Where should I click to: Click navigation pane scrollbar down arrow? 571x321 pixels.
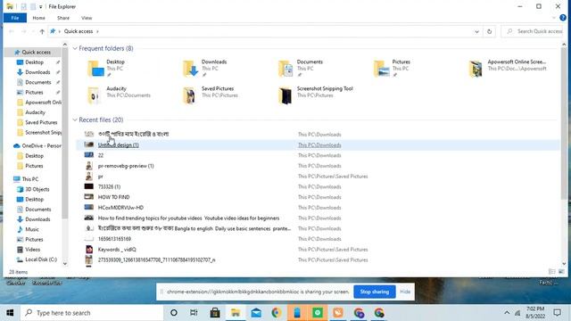click(x=65, y=264)
